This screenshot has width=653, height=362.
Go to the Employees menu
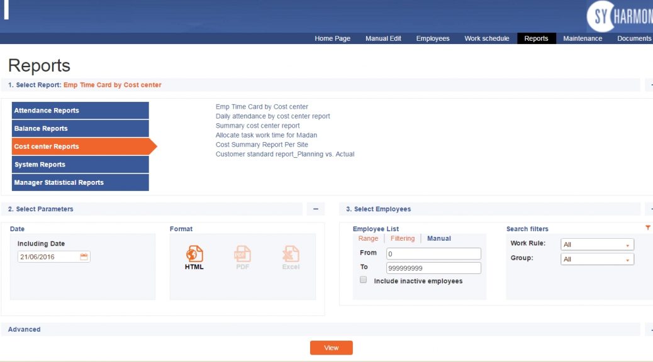click(432, 38)
